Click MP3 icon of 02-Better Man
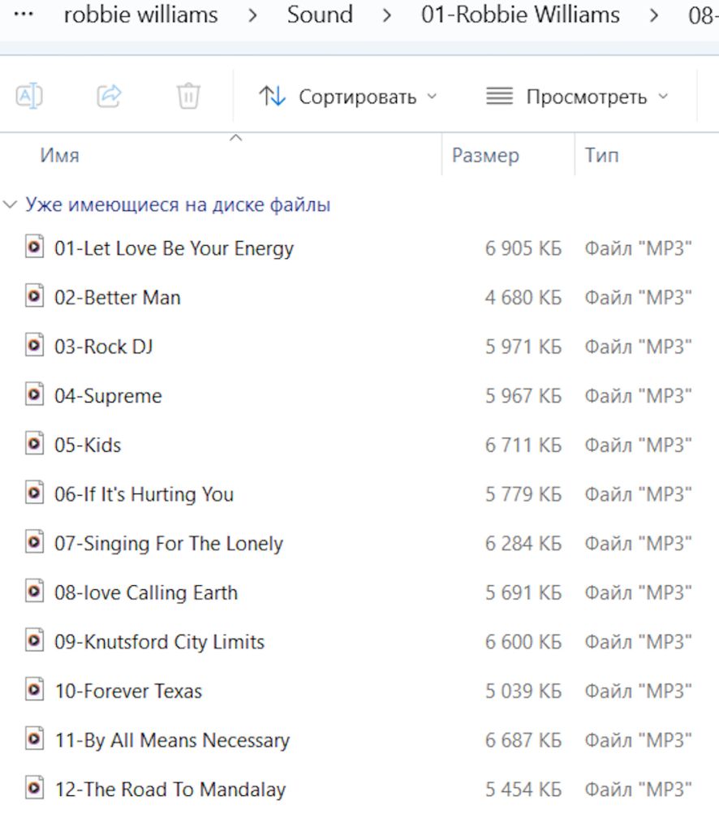Image resolution: width=719 pixels, height=831 pixels. pyautogui.click(x=34, y=296)
